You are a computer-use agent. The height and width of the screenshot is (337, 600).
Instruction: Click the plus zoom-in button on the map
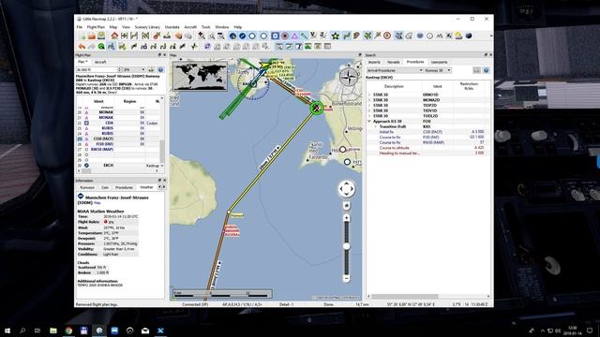click(346, 218)
